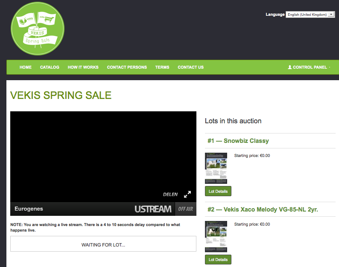
Task: Open lot #1 Snowbiz Classy title link
Action: 238,141
